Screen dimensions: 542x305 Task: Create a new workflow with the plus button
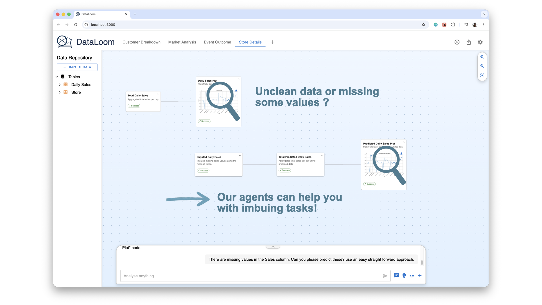(x=272, y=42)
